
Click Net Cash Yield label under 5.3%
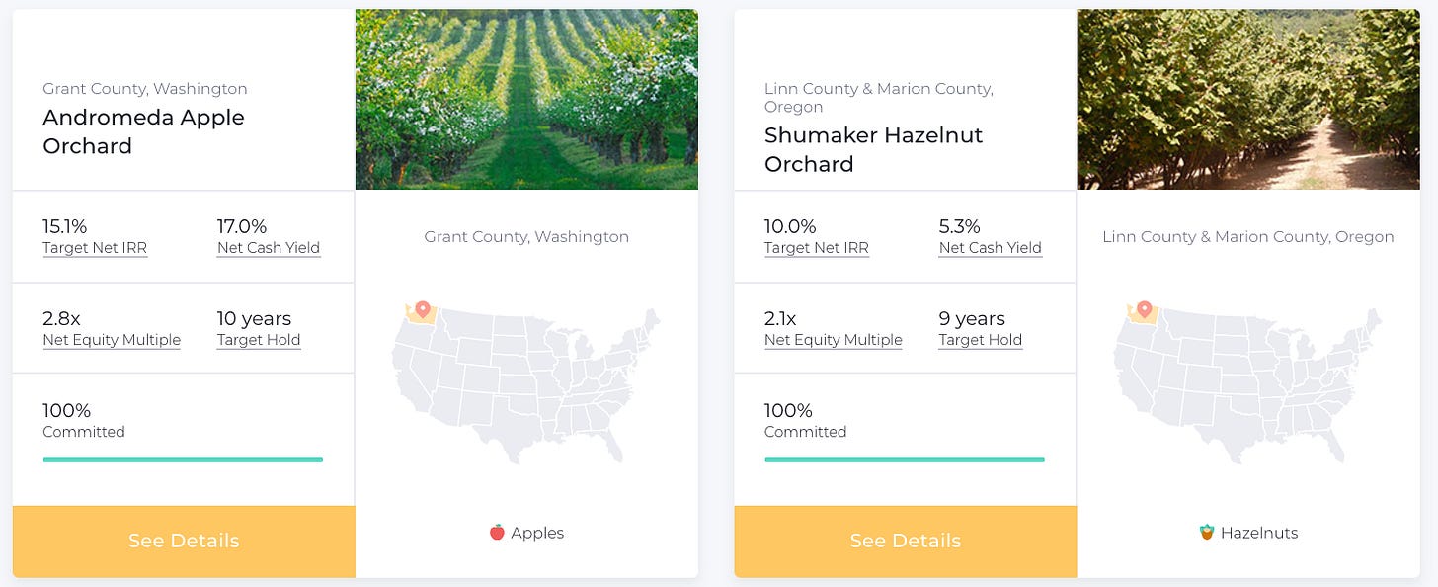coord(991,248)
